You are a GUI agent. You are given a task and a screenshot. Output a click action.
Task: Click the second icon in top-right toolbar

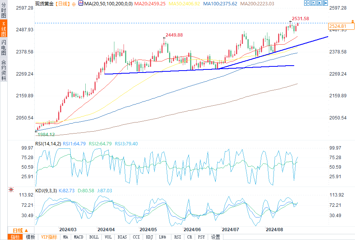313,3
